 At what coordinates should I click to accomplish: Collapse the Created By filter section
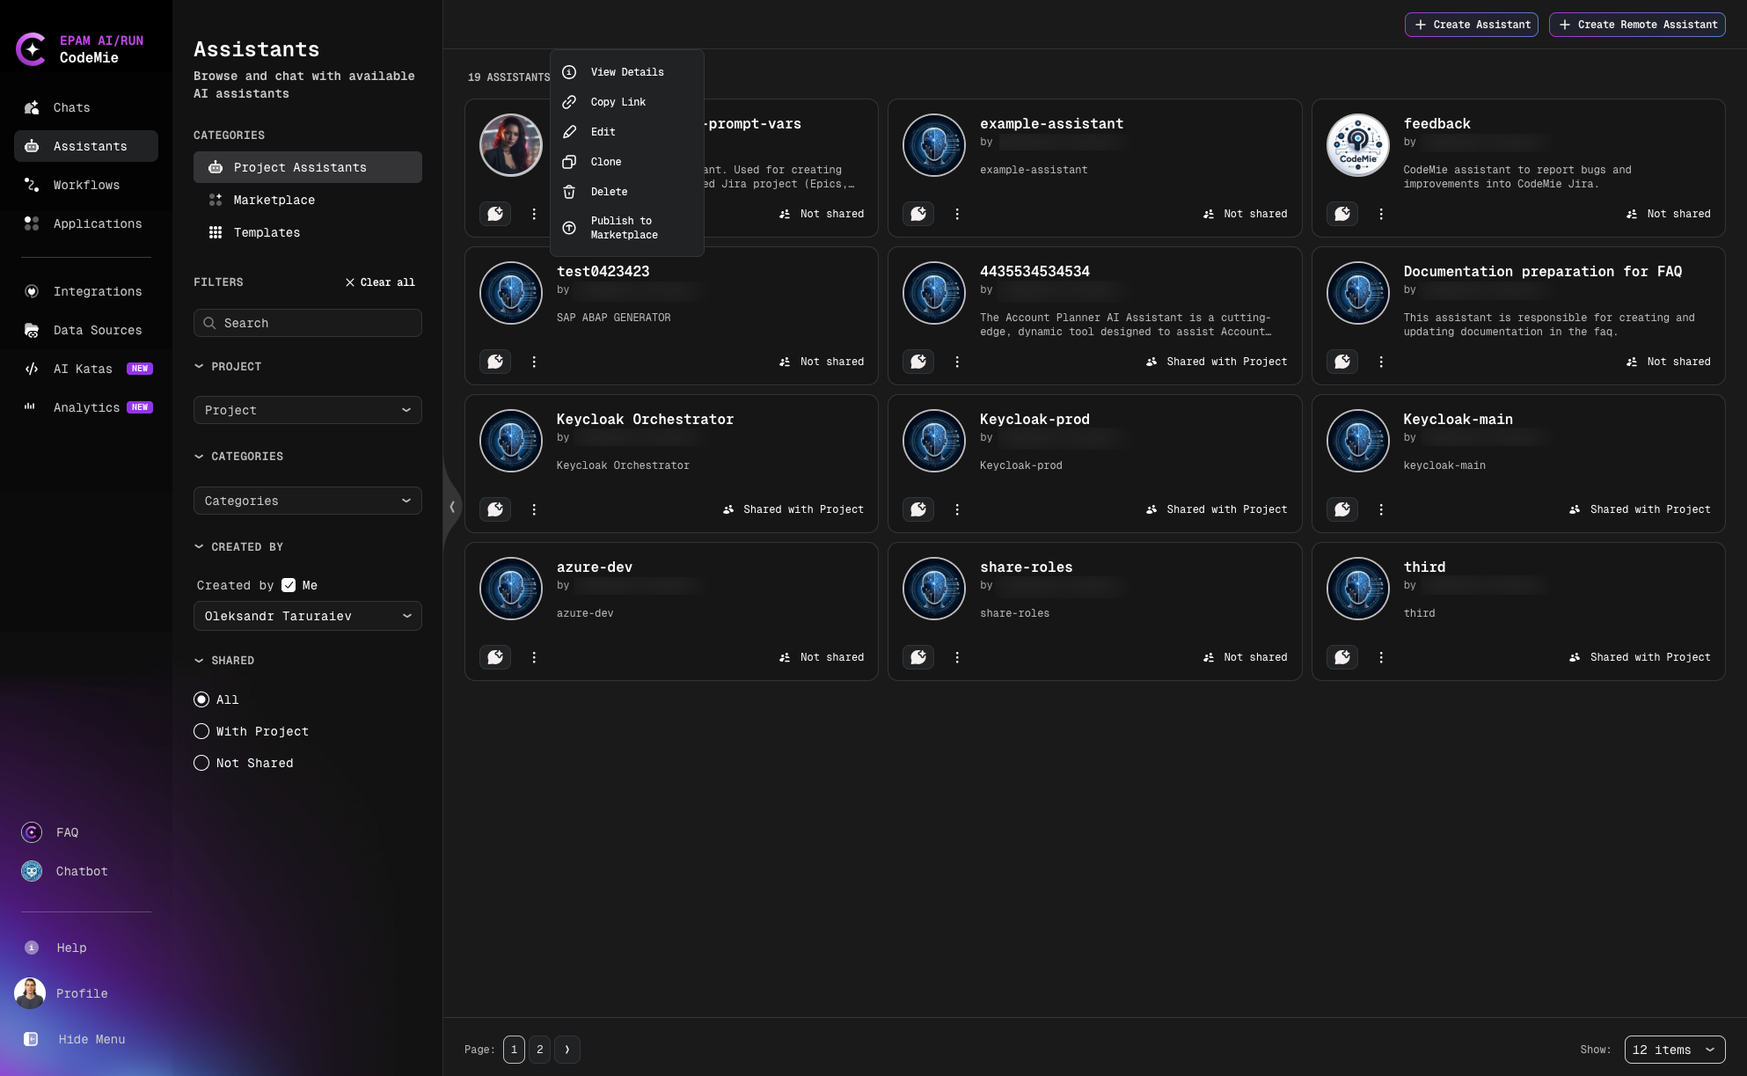click(x=199, y=546)
